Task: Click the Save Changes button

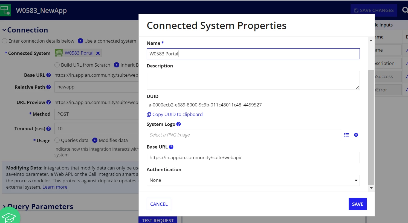Action: click(374, 10)
